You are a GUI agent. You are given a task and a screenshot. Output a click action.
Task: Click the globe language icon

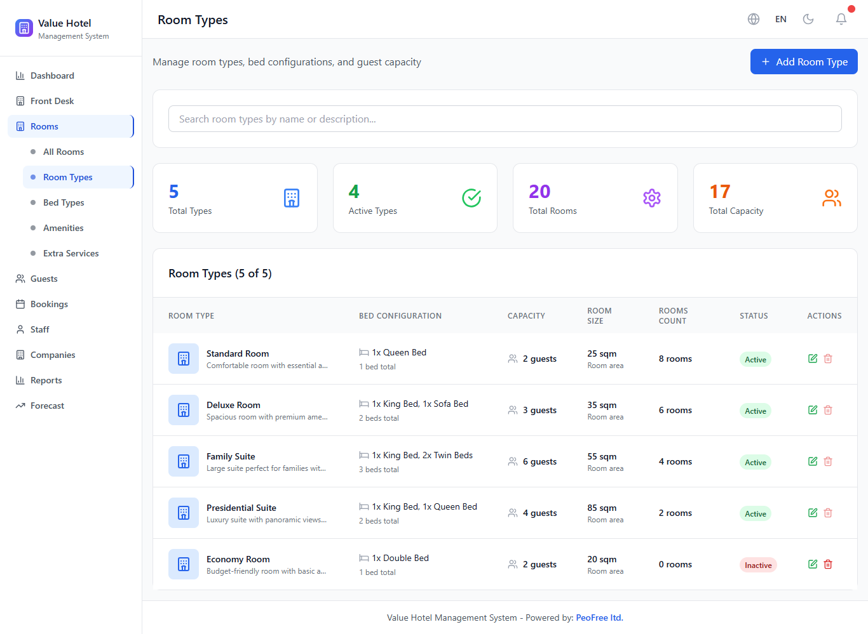(754, 19)
